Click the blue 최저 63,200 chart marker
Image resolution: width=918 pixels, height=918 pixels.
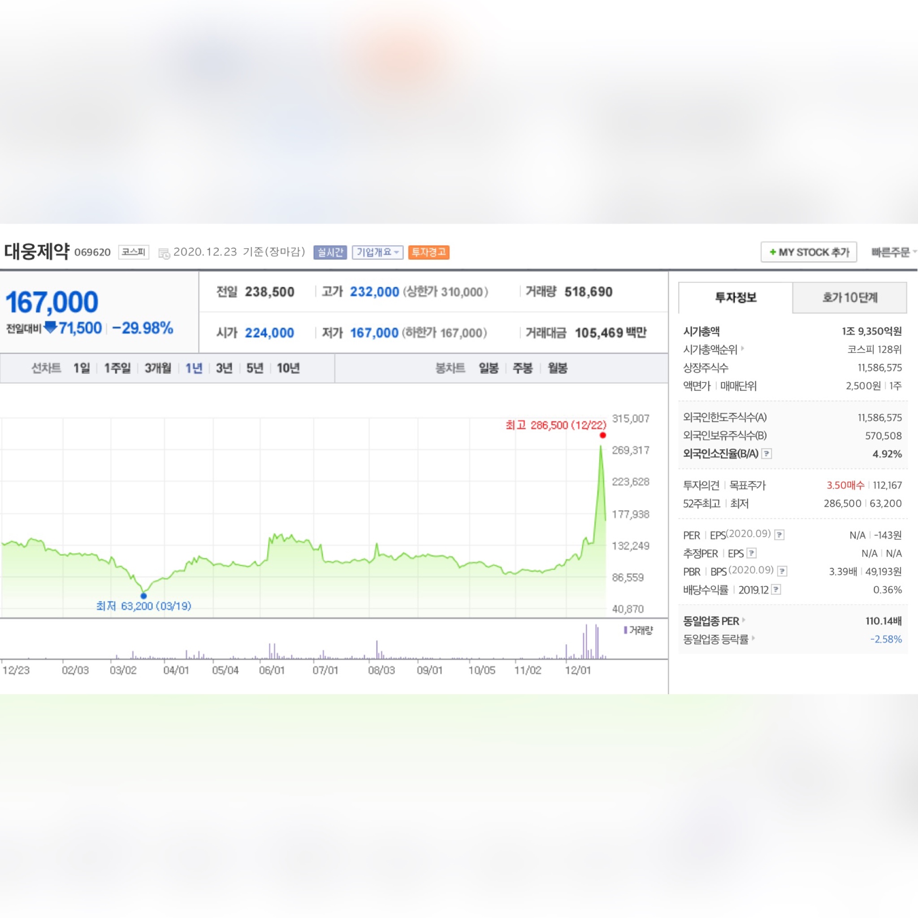(x=143, y=595)
